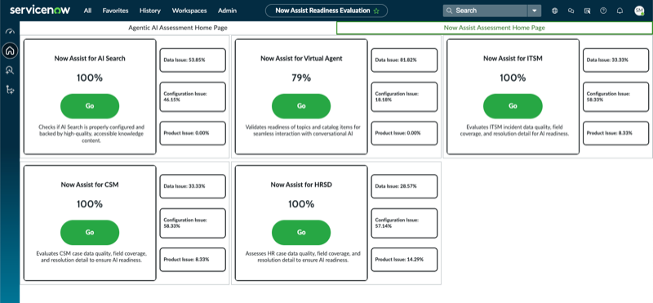Image resolution: width=653 pixels, height=303 pixels.
Task: Select the Data Issue: 81.82% box
Action: coord(404,60)
